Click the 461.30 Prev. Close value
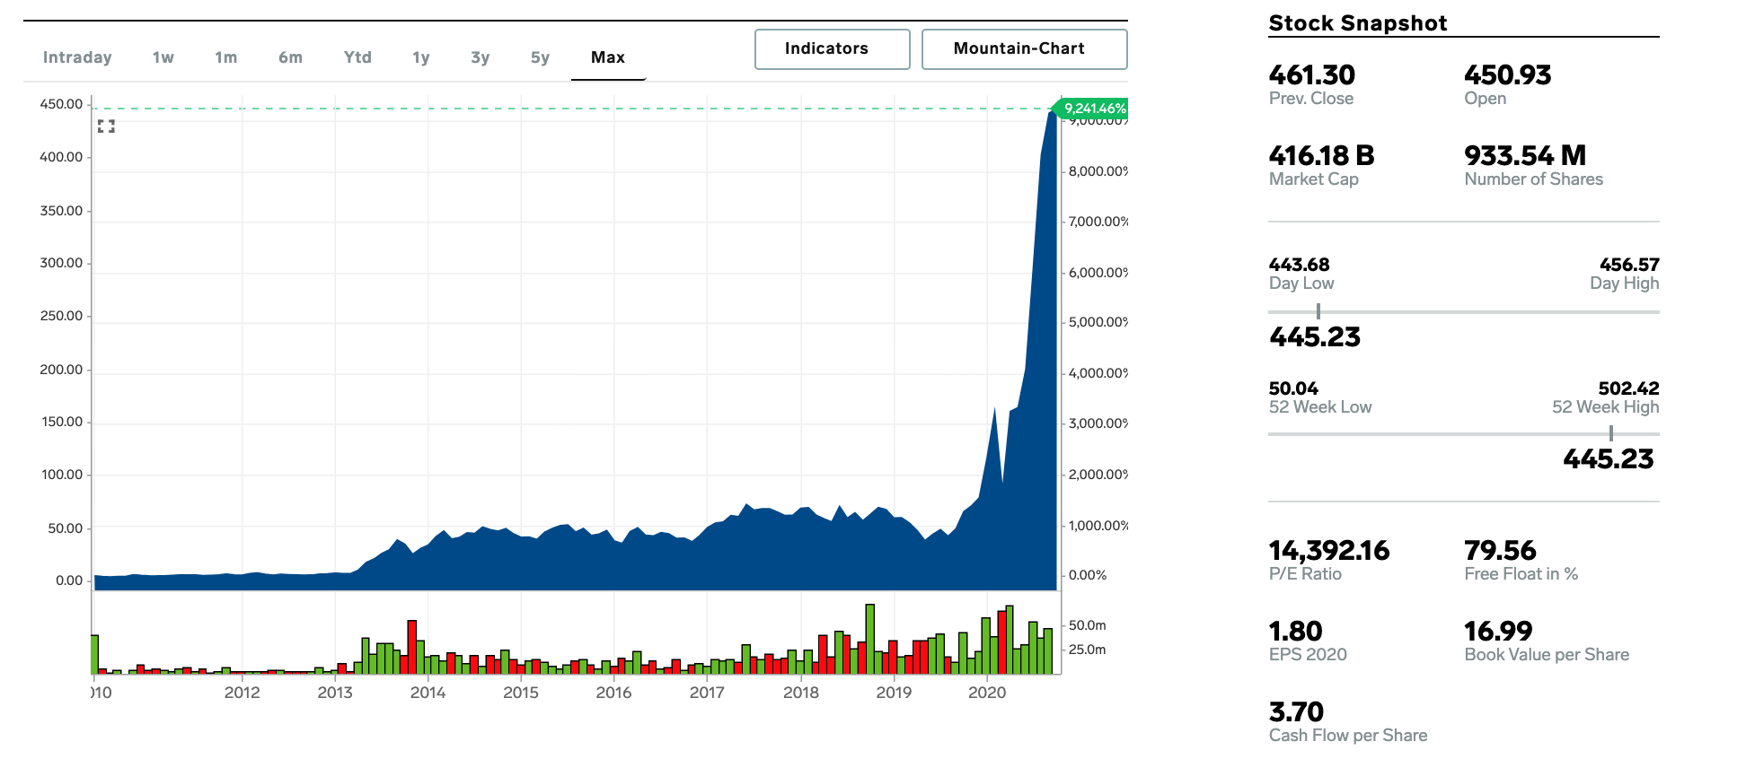The height and width of the screenshot is (759, 1746). click(1312, 75)
